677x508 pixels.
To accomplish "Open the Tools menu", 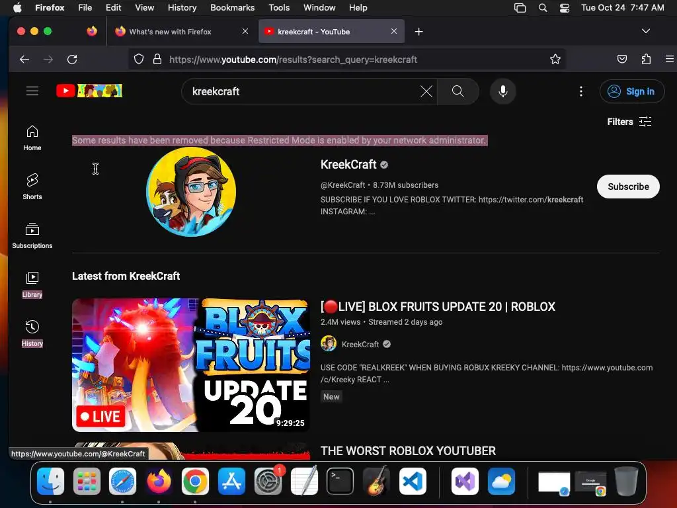I will [279, 7].
